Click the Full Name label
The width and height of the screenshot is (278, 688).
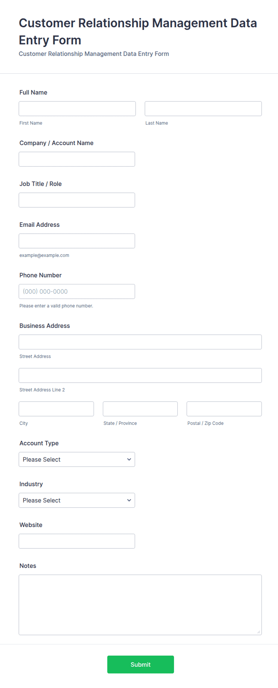pos(33,92)
